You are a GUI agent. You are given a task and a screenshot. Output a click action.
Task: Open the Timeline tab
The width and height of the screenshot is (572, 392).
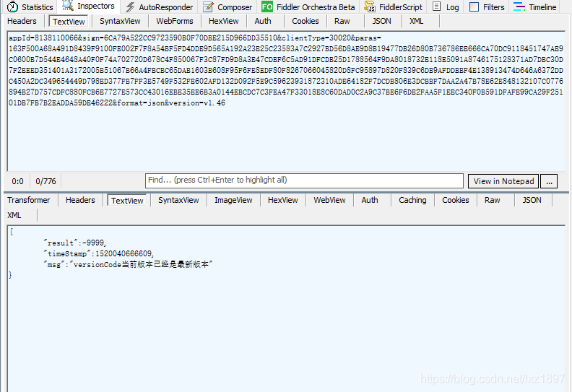[x=535, y=7]
